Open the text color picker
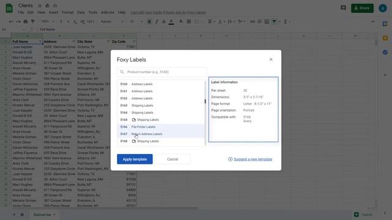This screenshot has height=220, width=392. (x=171, y=22)
